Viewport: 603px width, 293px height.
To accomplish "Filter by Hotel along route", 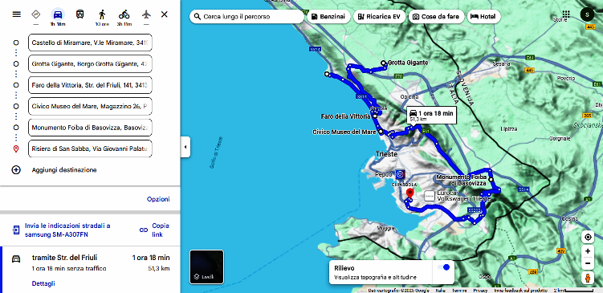I will (484, 17).
